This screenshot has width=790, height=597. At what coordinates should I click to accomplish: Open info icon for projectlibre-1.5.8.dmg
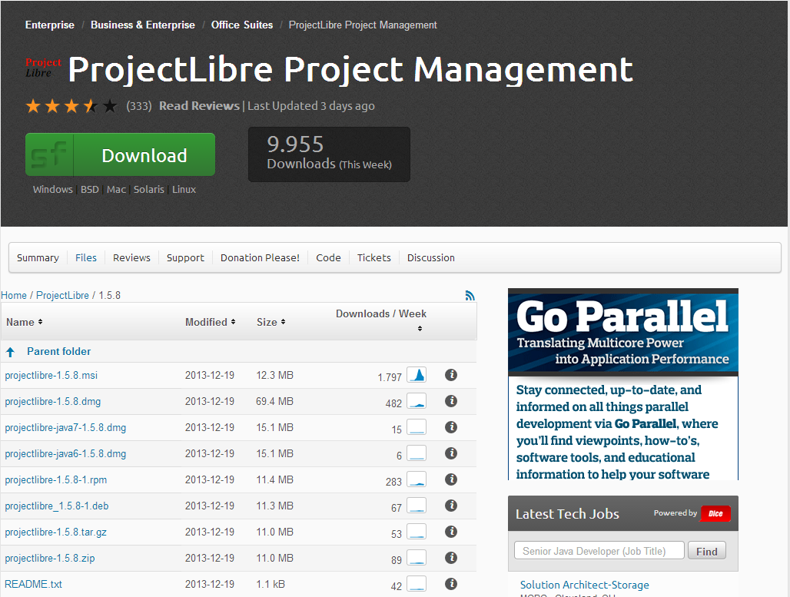(x=451, y=401)
